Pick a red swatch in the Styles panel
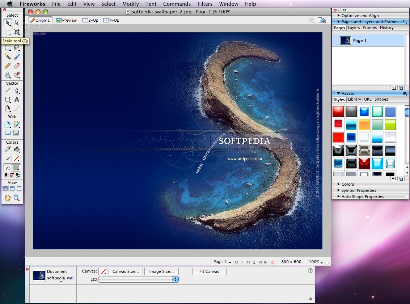The width and height of the screenshot is (410, 304). coord(338,111)
